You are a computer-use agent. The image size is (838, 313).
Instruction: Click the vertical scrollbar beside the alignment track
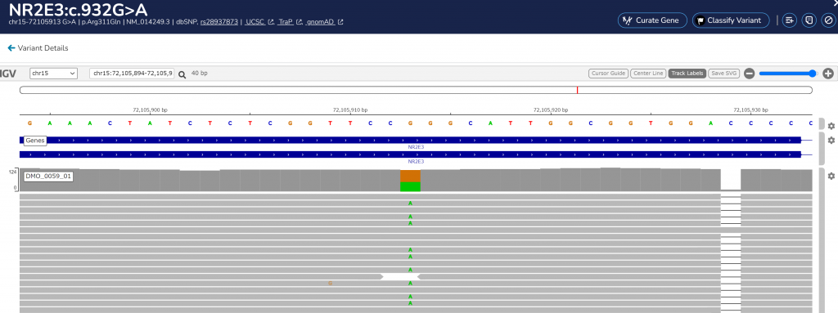(822, 240)
